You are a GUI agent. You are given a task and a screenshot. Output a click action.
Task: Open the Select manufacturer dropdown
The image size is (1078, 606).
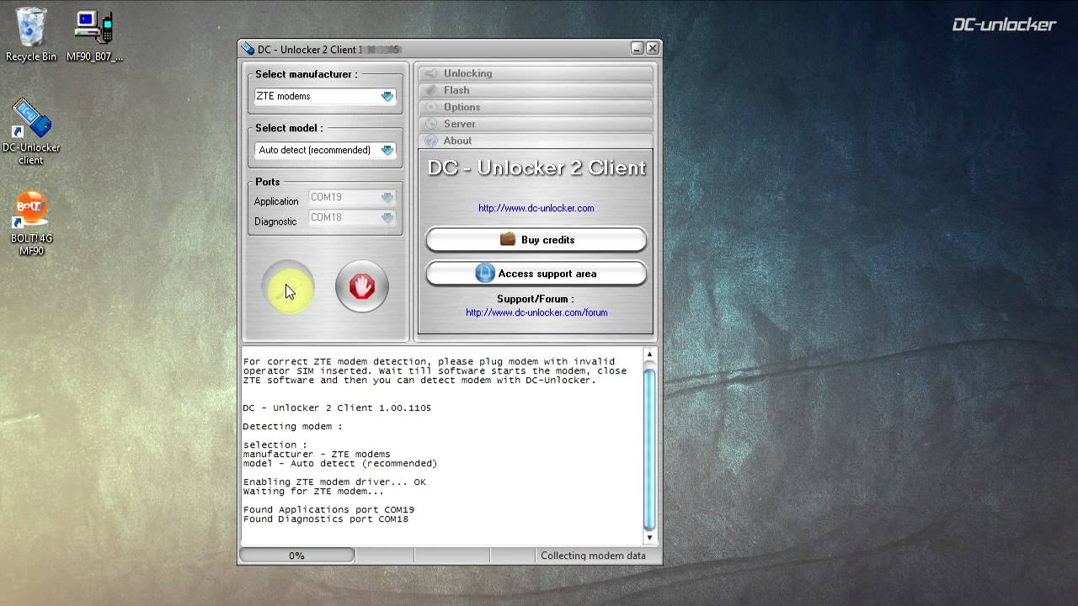coord(325,96)
